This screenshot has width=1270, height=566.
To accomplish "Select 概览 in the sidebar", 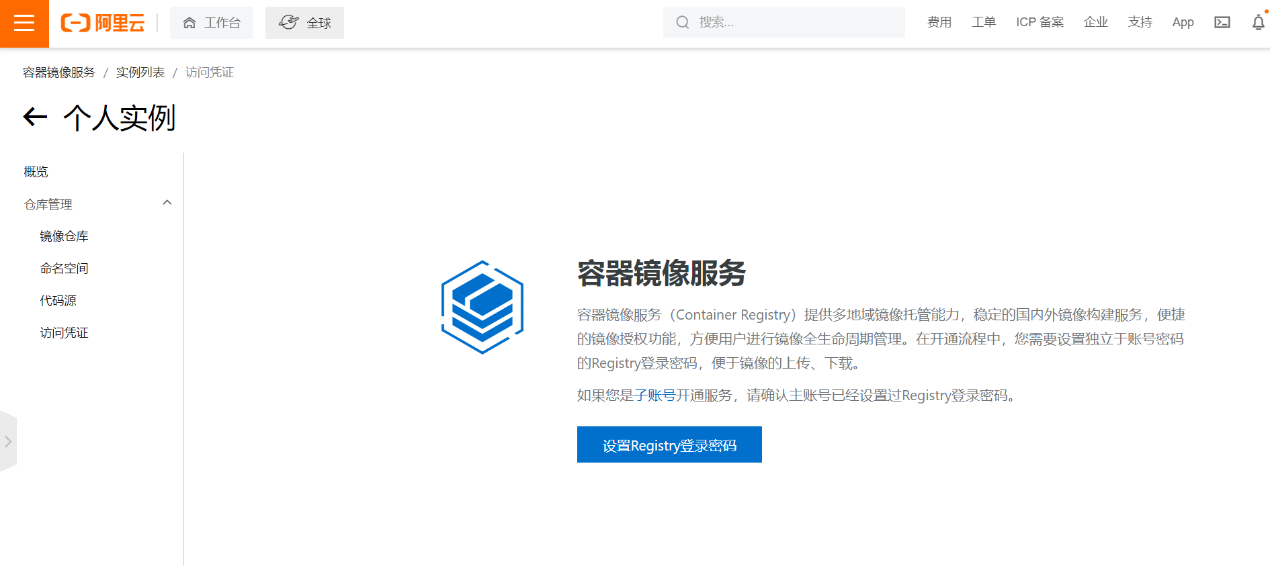I will click(x=36, y=172).
